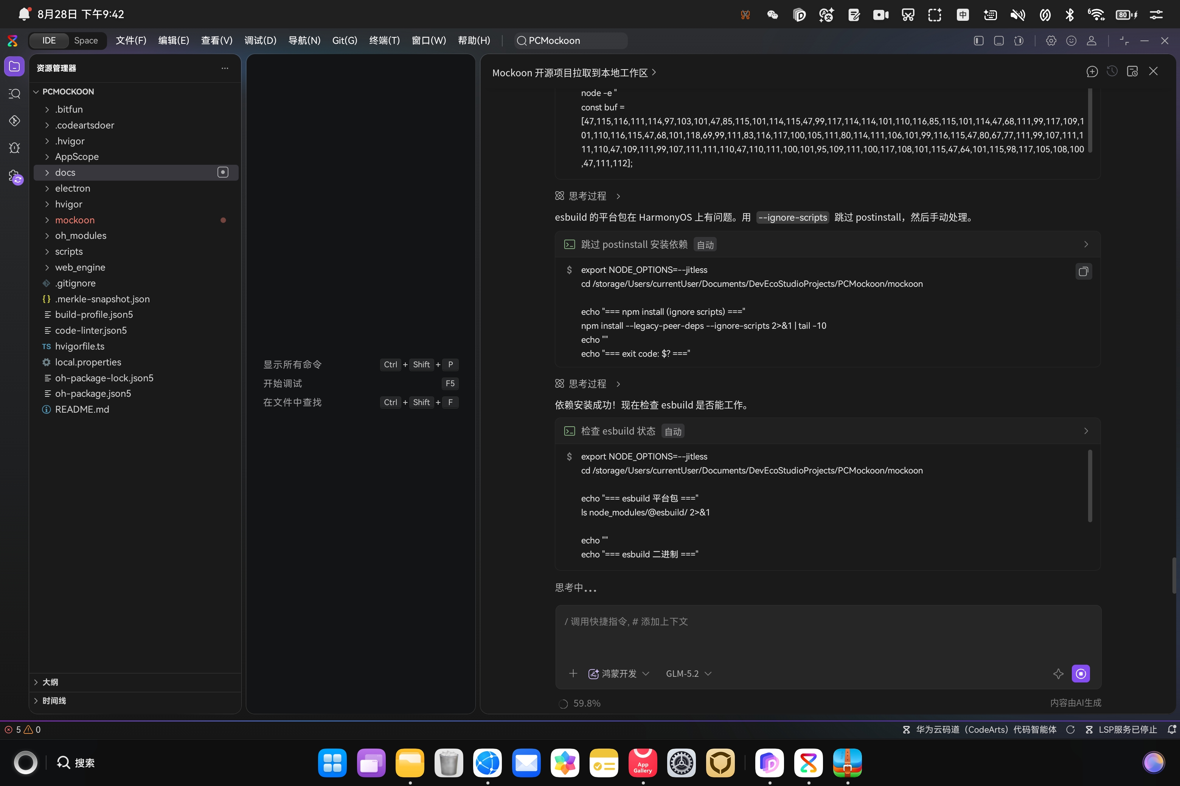
Task: Click errors and warnings count in status bar
Action: [23, 730]
